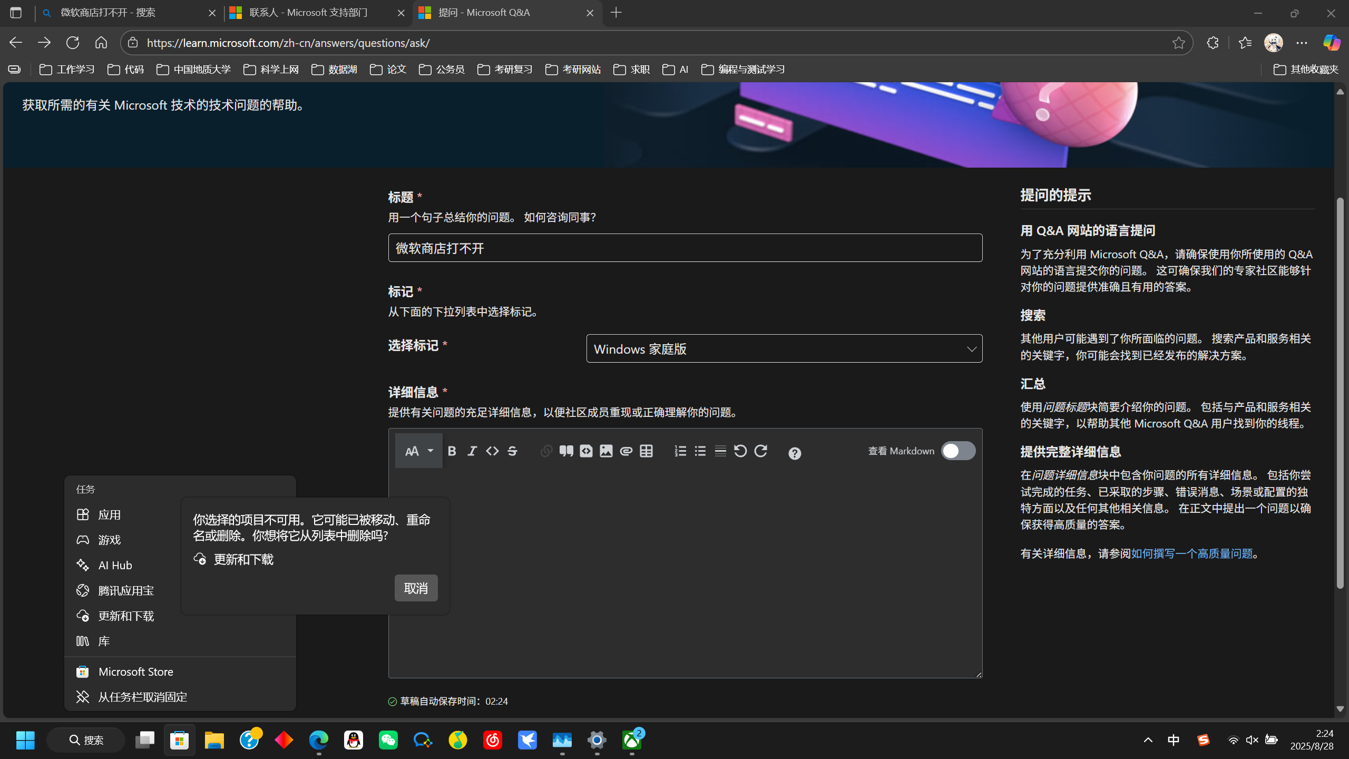1349x759 pixels.
Task: Open the Windows Start menu
Action: click(x=25, y=740)
